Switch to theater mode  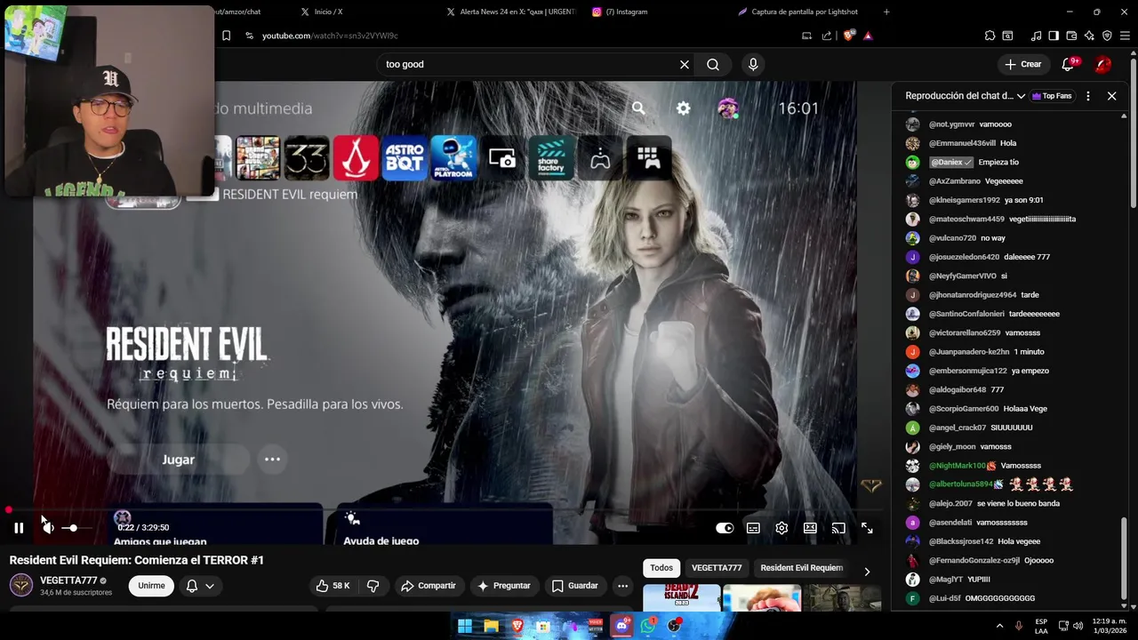pos(810,528)
